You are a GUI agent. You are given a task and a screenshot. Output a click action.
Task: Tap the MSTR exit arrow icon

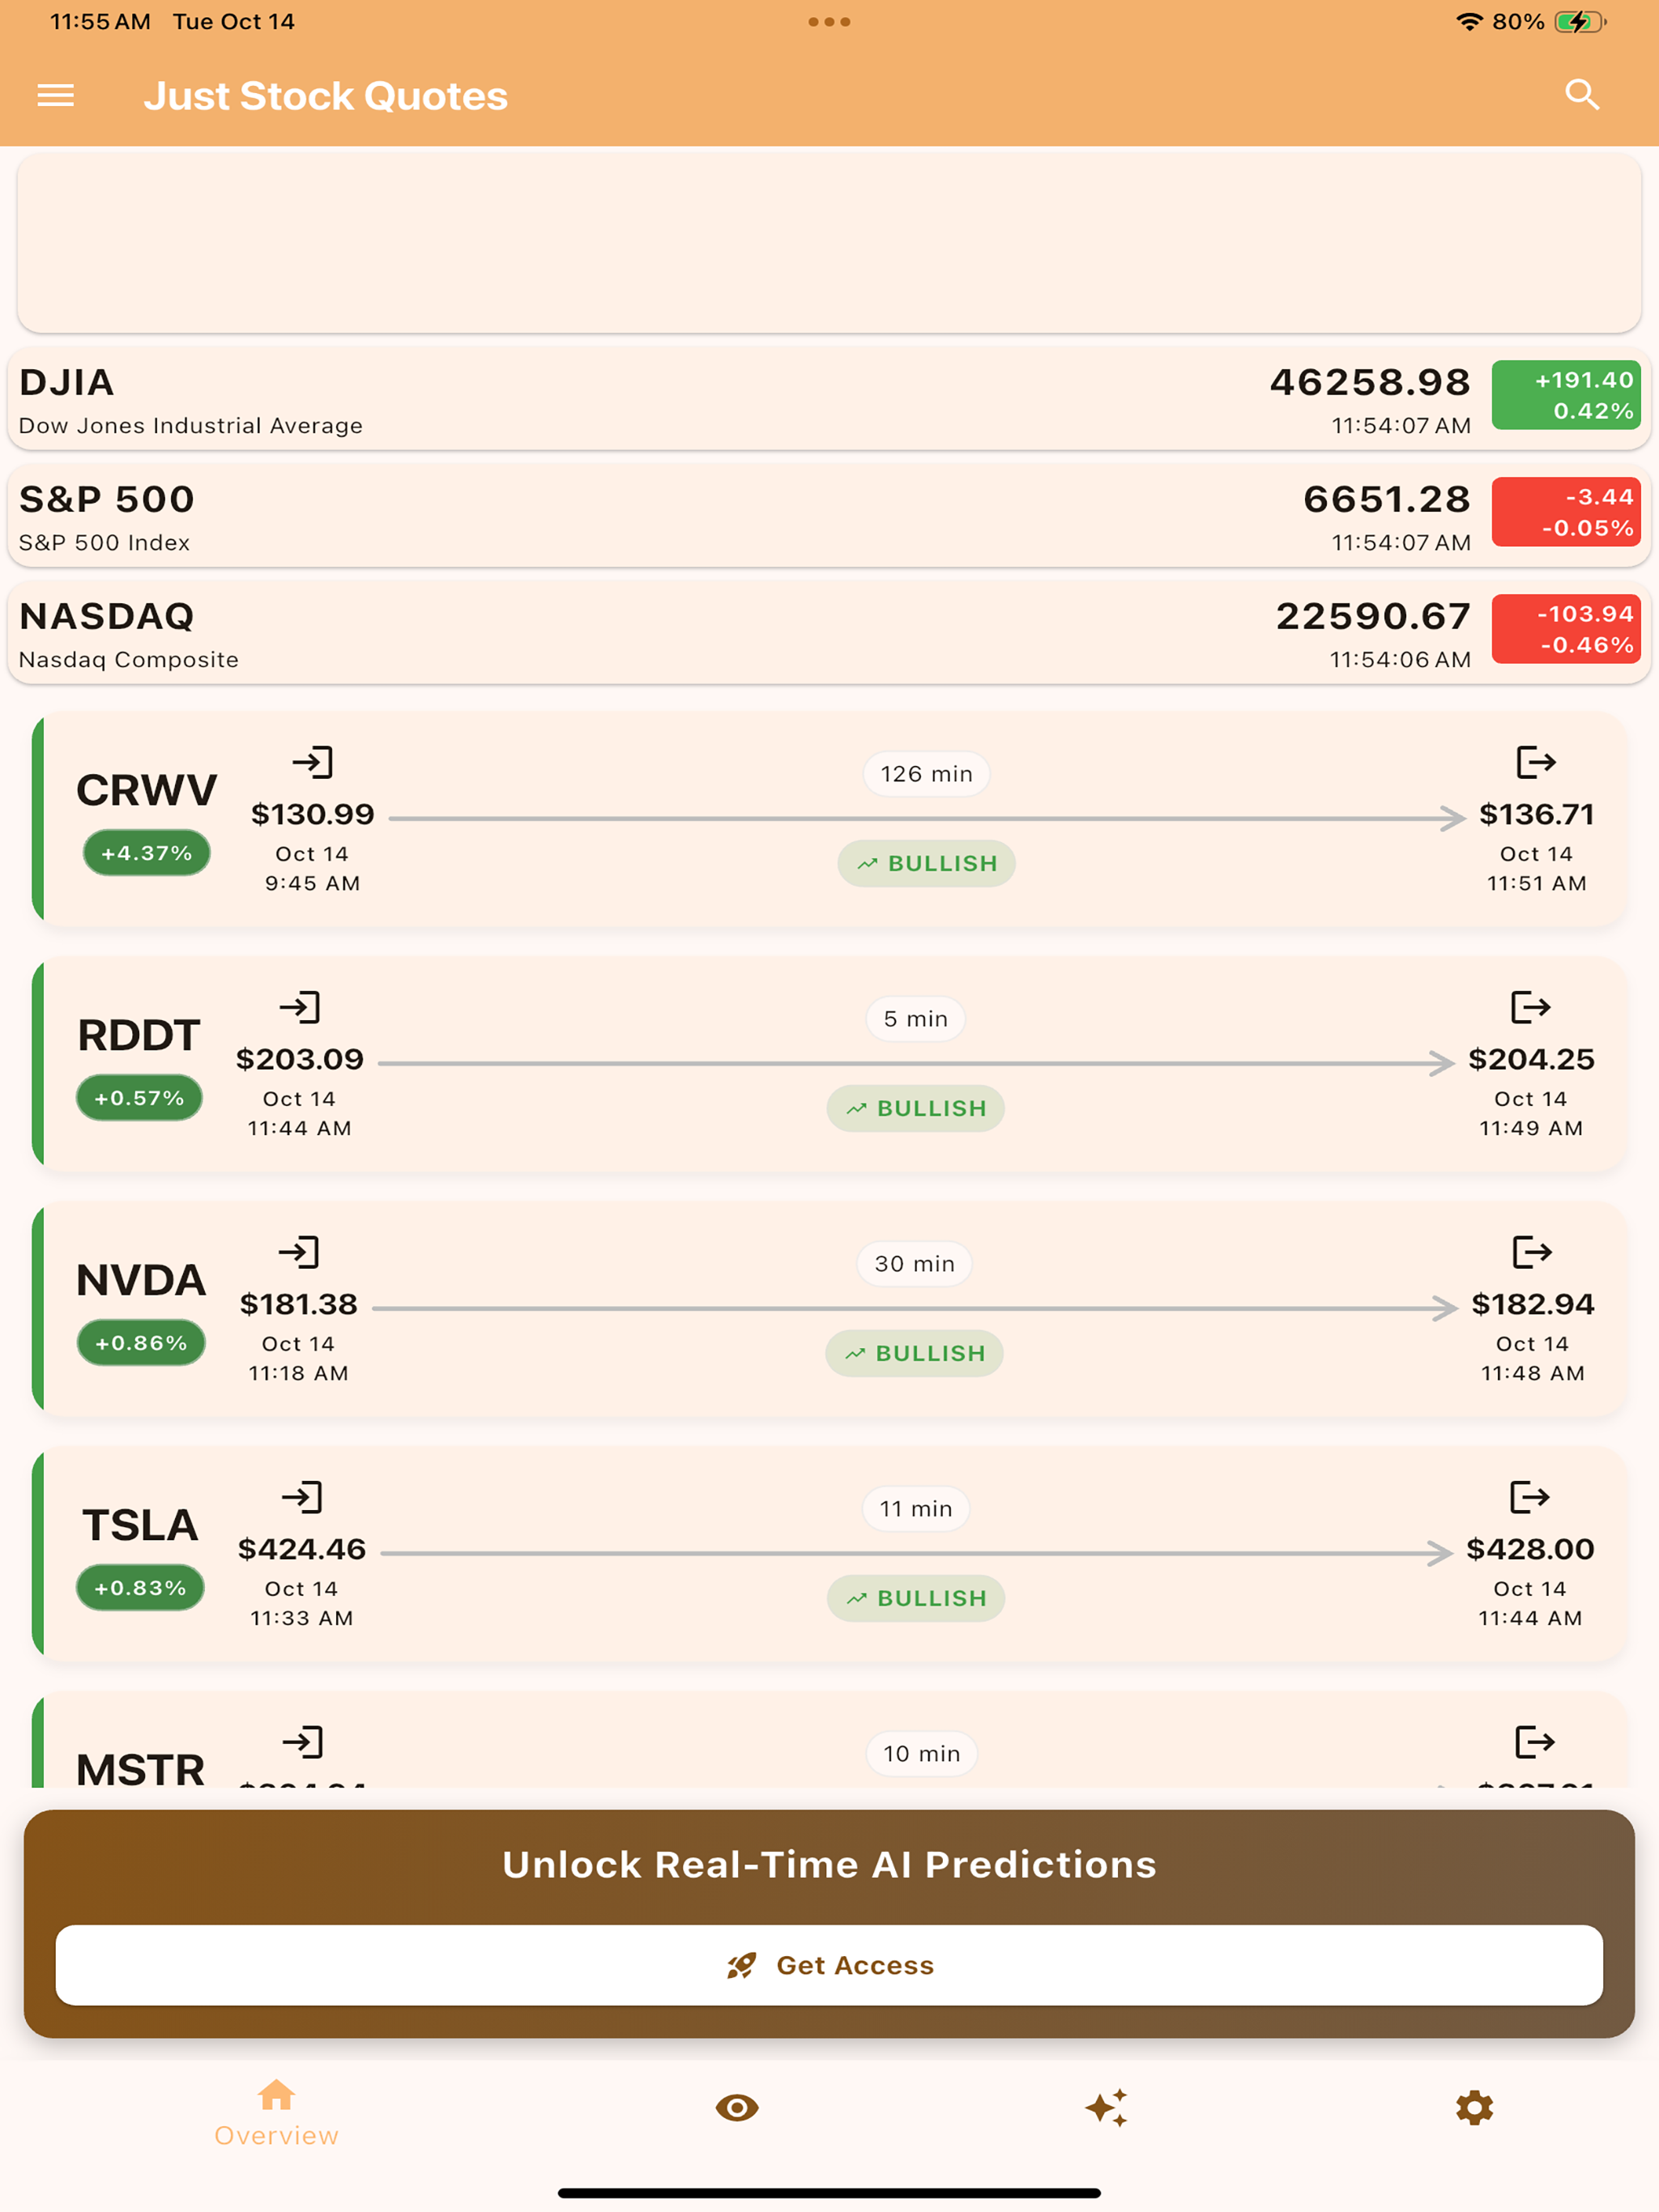coord(1535,1742)
